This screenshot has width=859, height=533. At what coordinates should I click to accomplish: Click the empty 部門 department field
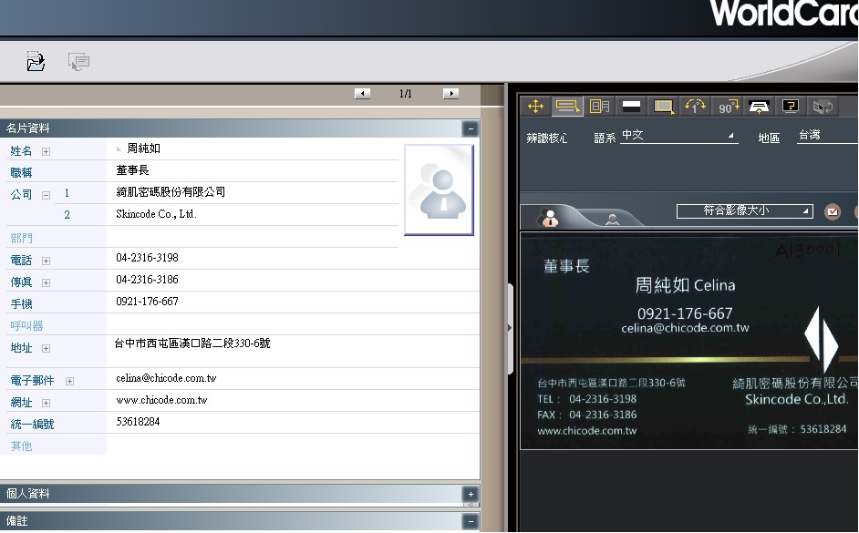point(253,236)
